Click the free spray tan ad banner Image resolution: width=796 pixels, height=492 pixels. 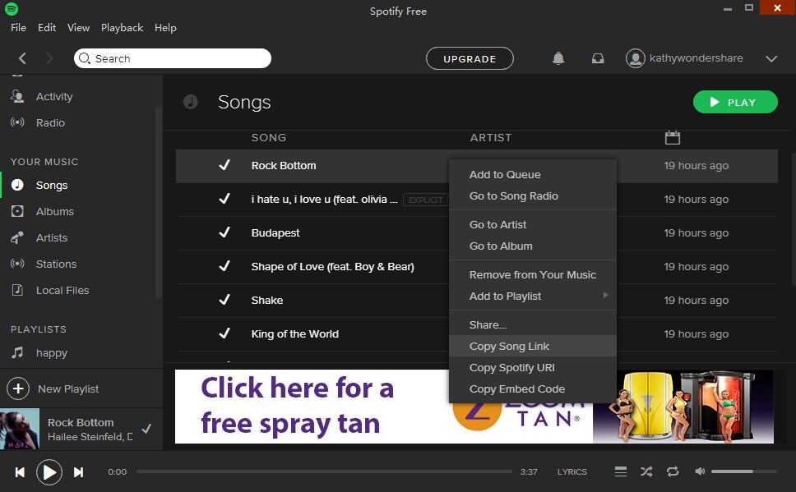tap(474, 407)
